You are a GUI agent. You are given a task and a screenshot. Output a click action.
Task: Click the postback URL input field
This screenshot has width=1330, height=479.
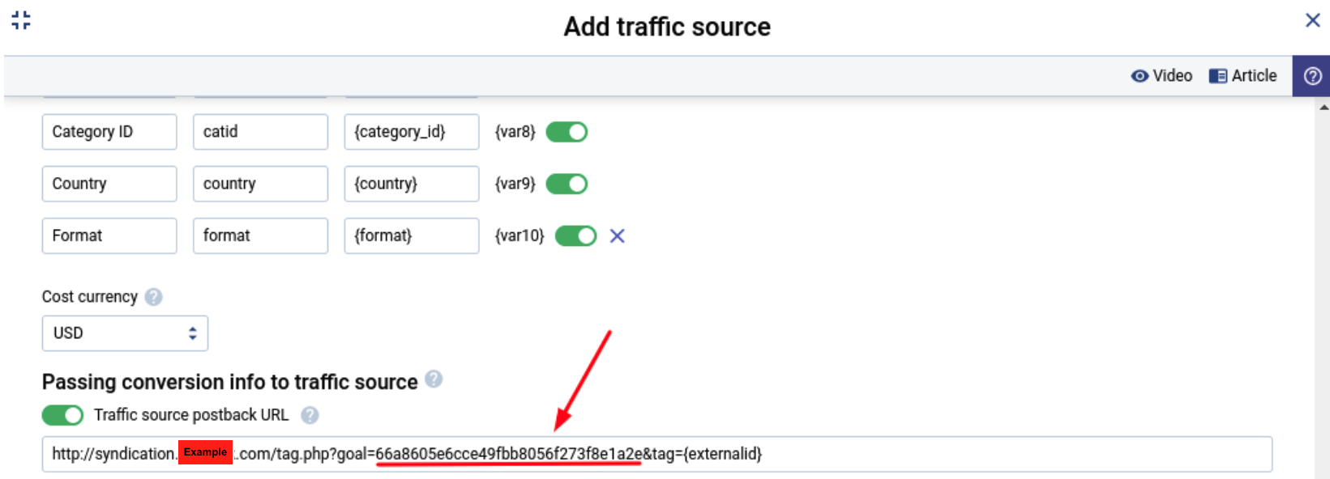973,454
